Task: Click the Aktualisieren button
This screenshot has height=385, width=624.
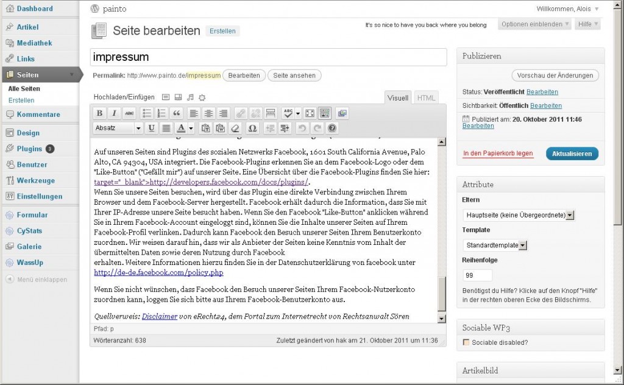Action: pos(572,154)
